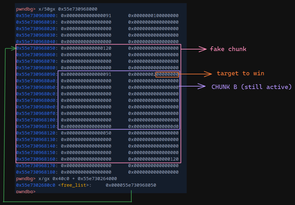
Task: Click the purple arrow pointing to CHUNK B
Action: [x=192, y=87]
